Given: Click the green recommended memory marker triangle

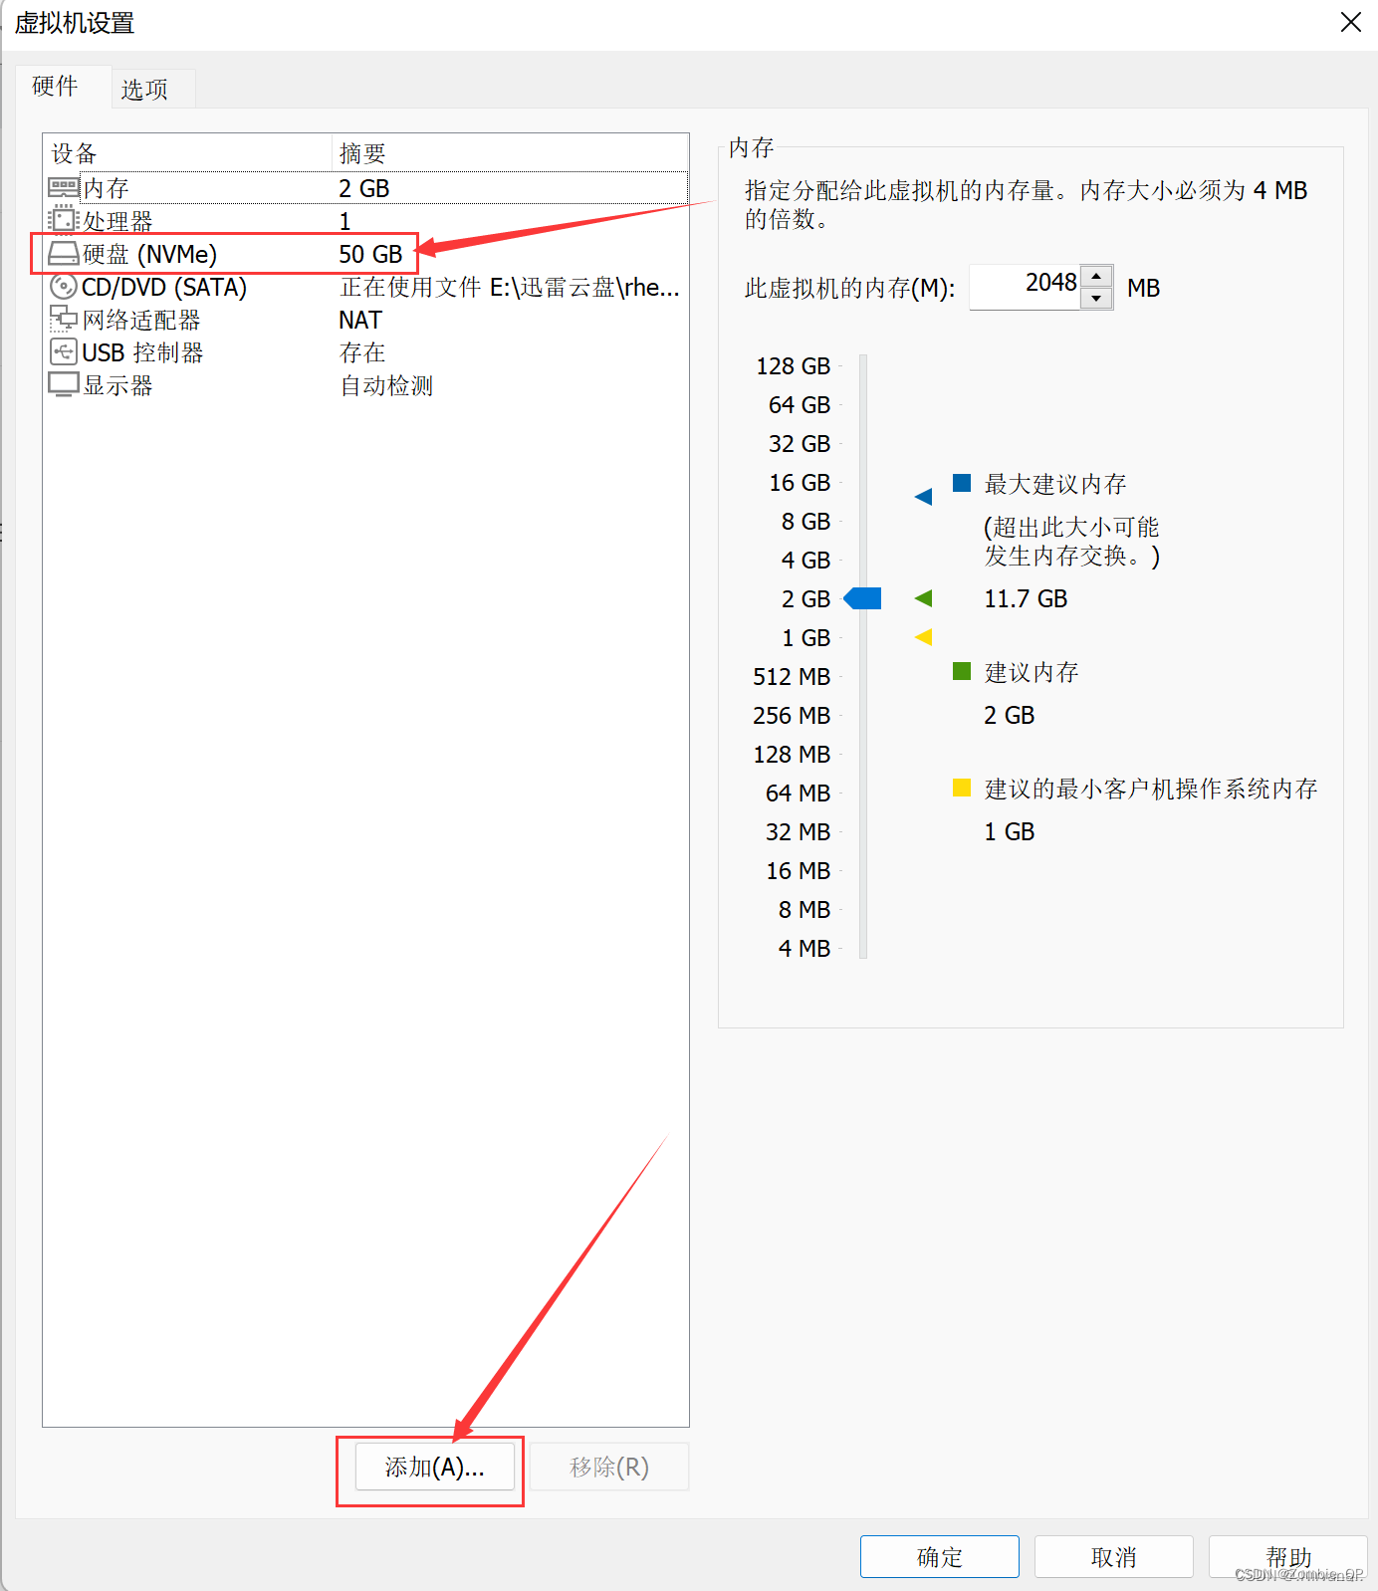Looking at the screenshot, I should click(x=923, y=598).
